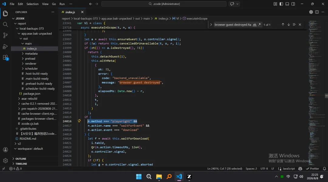Go to previous match in find widget

click(283, 24)
